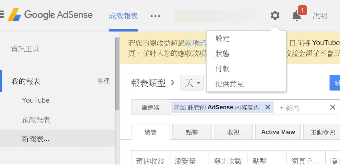Click the sidebar vertical scrollbar

click(x=117, y=74)
